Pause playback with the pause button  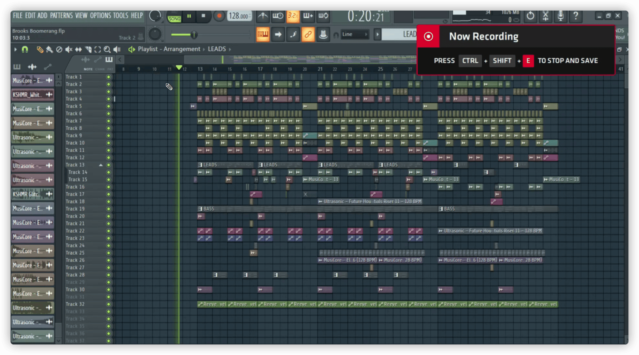189,16
